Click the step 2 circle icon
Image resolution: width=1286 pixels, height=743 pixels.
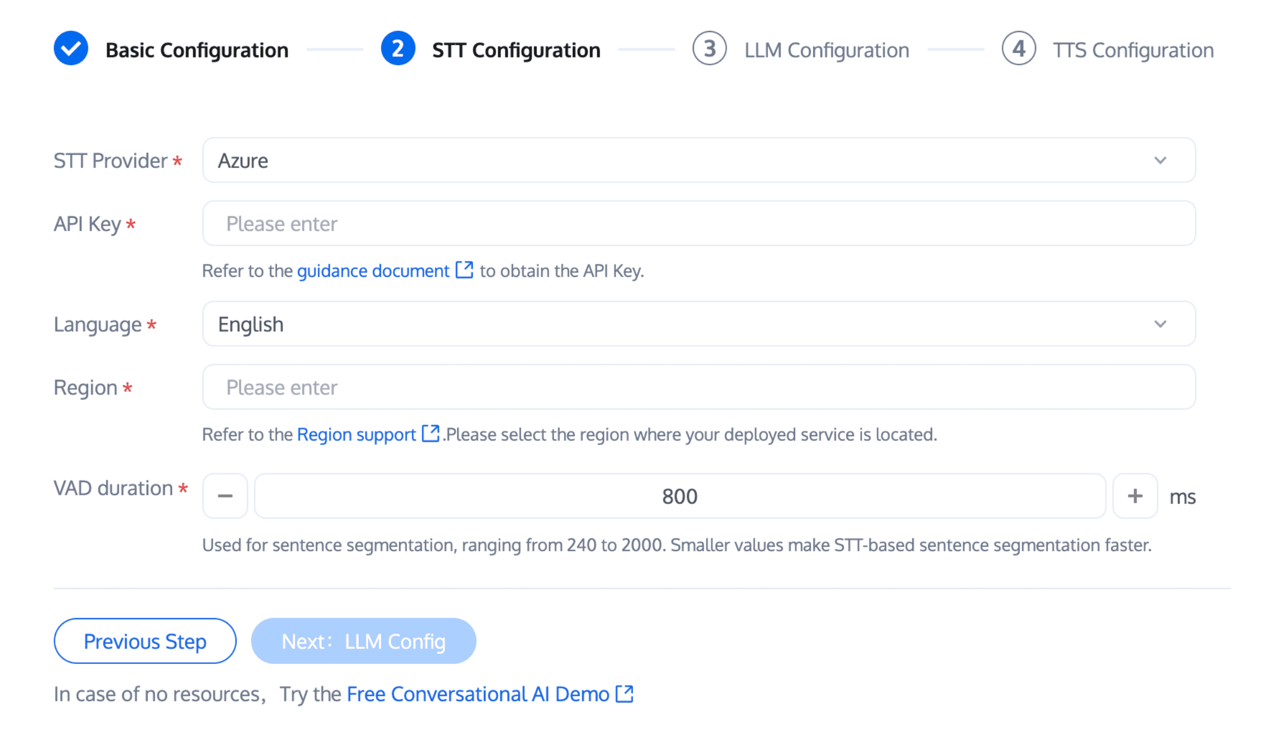click(398, 49)
